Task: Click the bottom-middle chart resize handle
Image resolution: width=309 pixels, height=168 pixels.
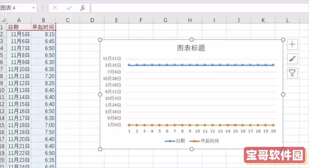Action: pyautogui.click(x=191, y=149)
